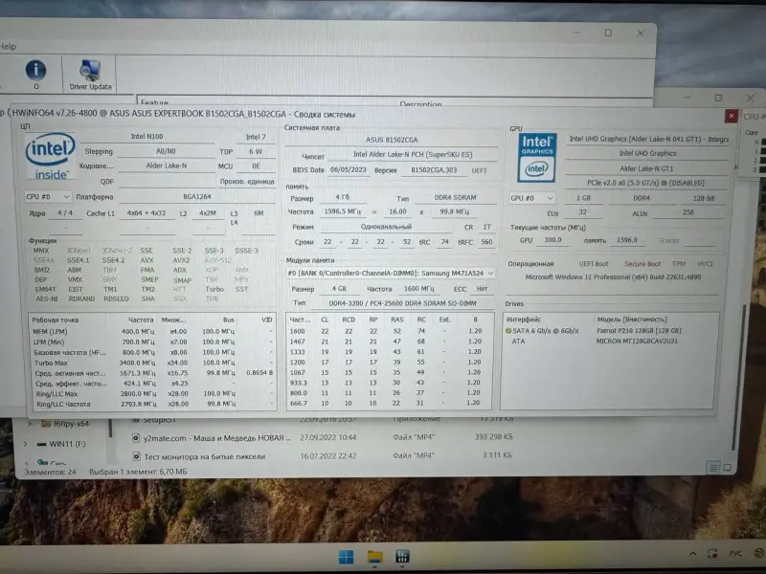Image resolution: width=766 pixels, height=574 pixels.
Task: Click the BGA1264 platform field
Action: point(197,196)
